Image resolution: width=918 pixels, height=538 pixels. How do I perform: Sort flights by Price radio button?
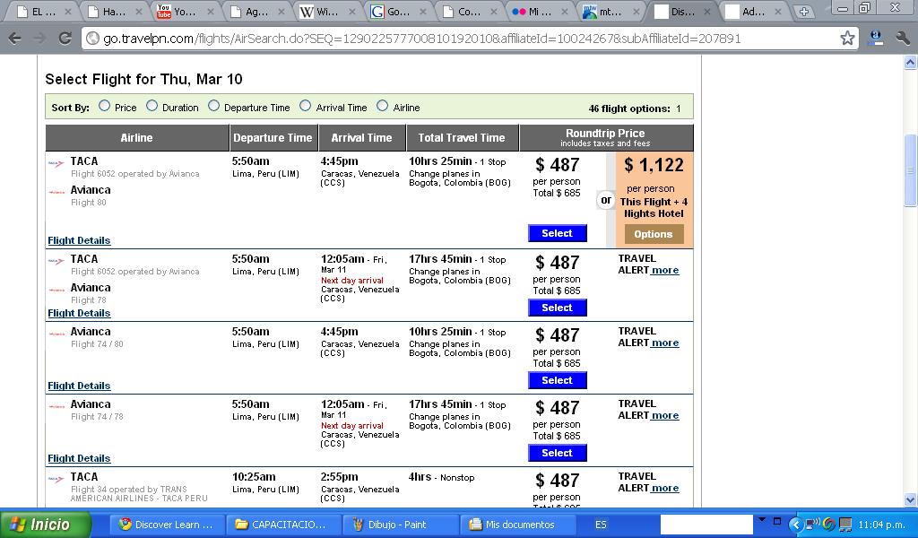pyautogui.click(x=104, y=106)
